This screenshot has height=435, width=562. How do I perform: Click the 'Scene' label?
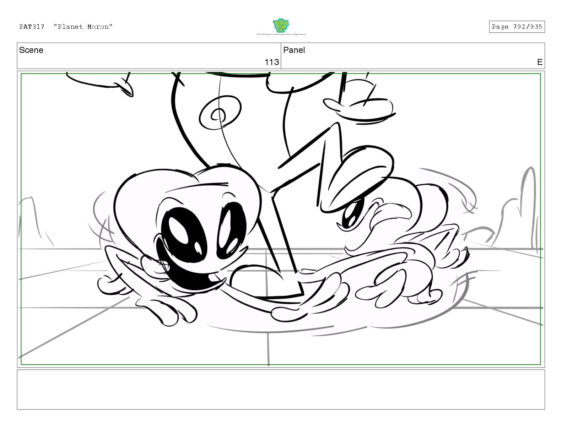(x=31, y=50)
